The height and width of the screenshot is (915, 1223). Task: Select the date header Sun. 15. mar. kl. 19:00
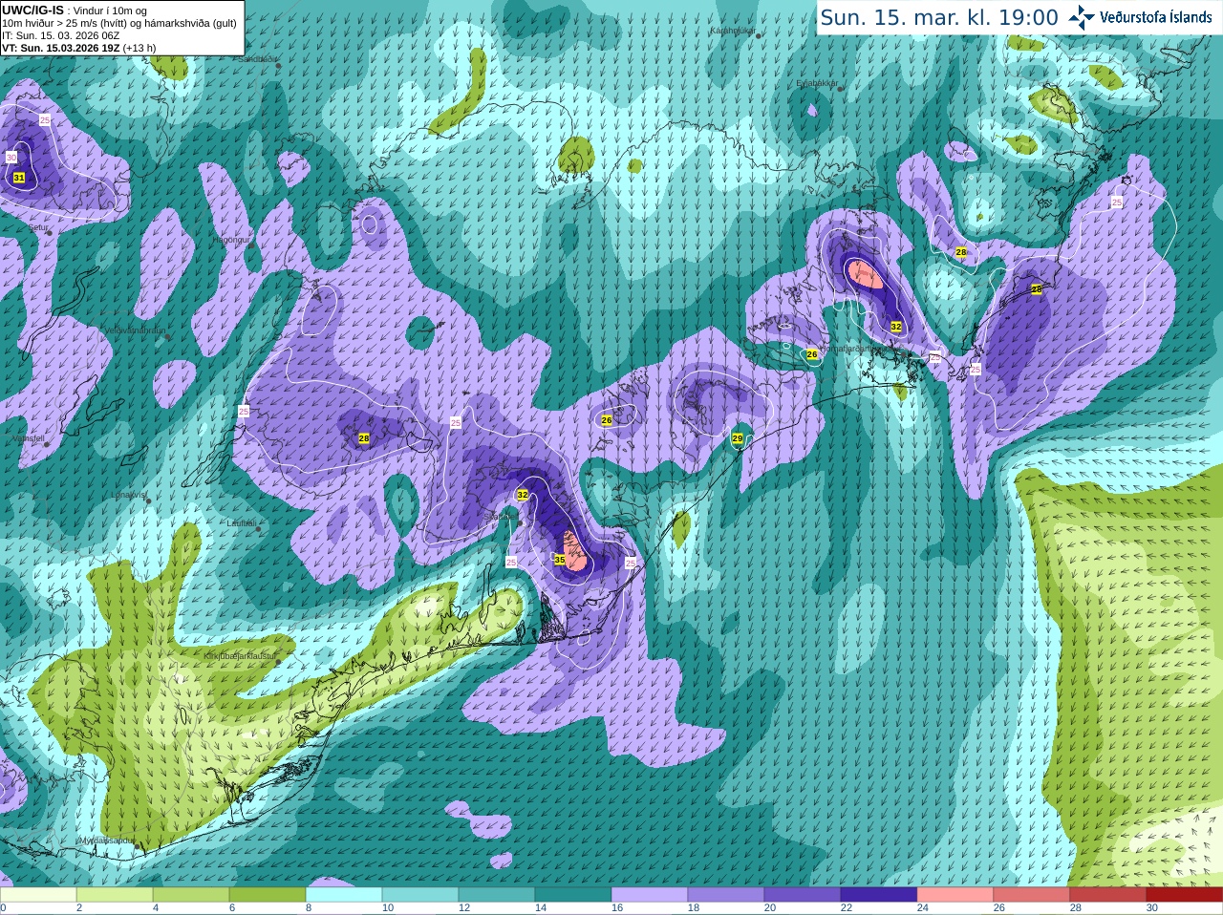[x=939, y=17]
